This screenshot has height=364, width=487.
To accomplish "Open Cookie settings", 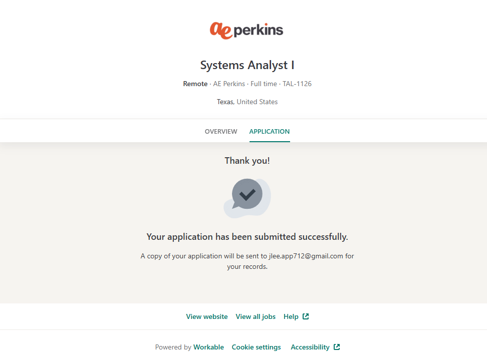I will click(x=256, y=347).
